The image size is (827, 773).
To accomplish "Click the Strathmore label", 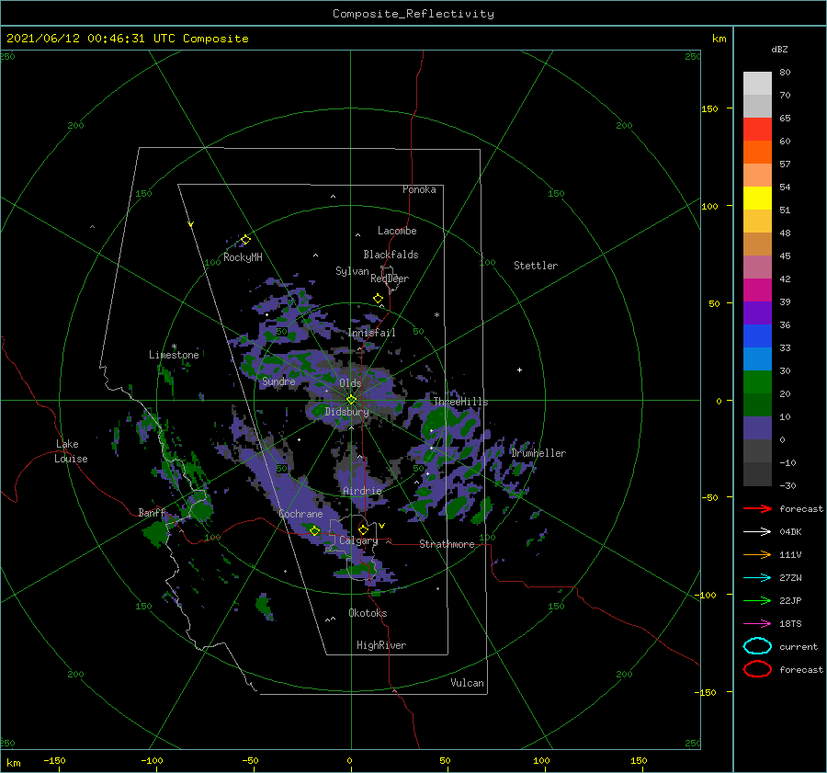I will (x=447, y=544).
